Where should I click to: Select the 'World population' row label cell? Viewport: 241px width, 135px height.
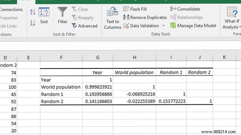point(61,87)
